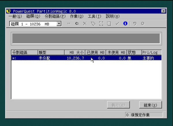Open the 工具(T) menu

click(95, 16)
